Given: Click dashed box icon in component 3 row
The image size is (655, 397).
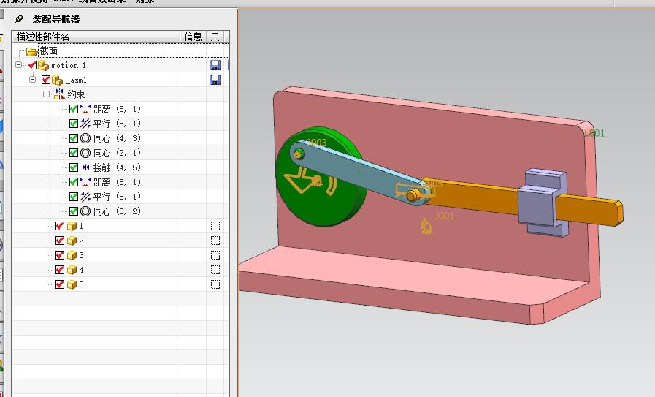Looking at the screenshot, I should (x=215, y=255).
